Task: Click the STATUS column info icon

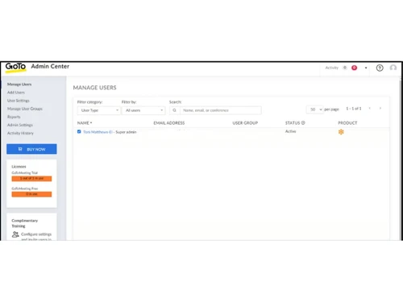Action: pyautogui.click(x=303, y=122)
